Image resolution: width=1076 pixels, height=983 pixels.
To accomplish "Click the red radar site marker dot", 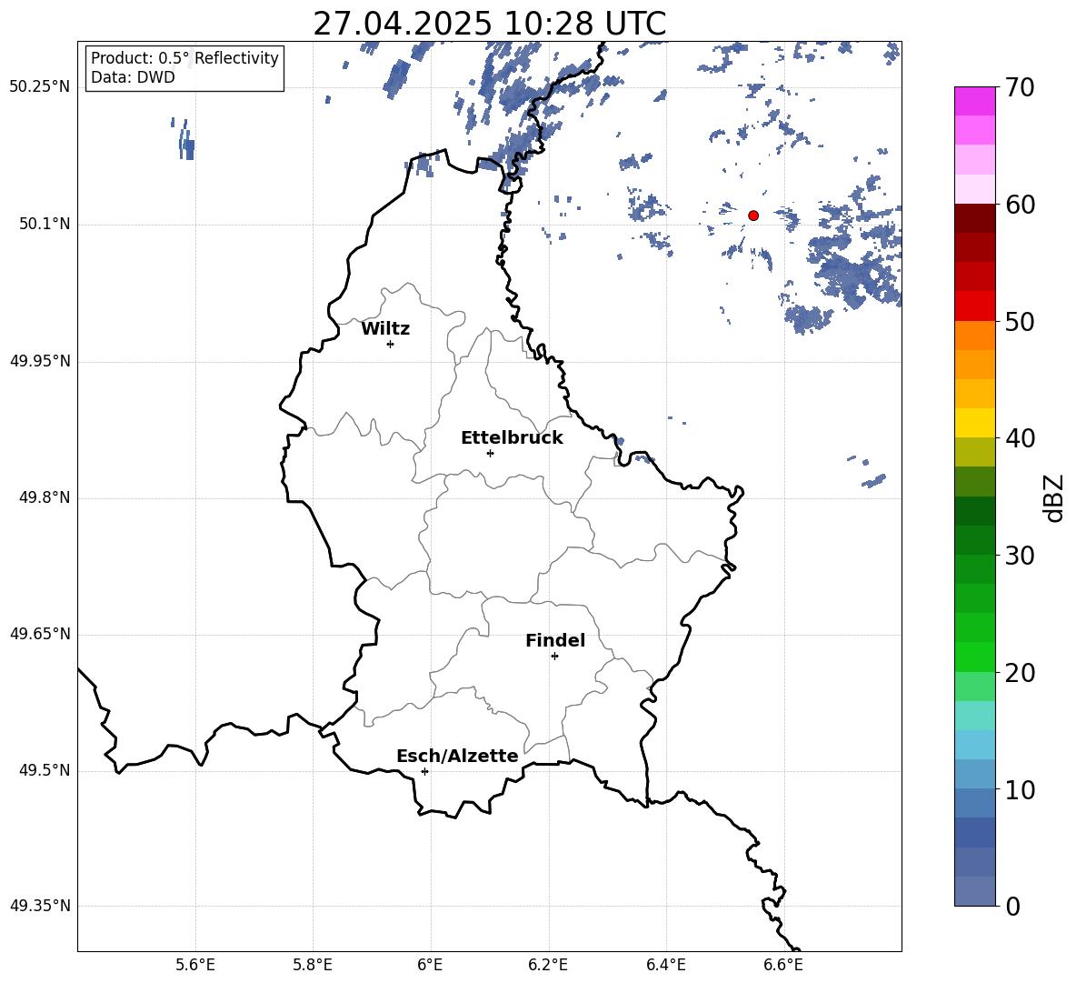I will pyautogui.click(x=752, y=216).
